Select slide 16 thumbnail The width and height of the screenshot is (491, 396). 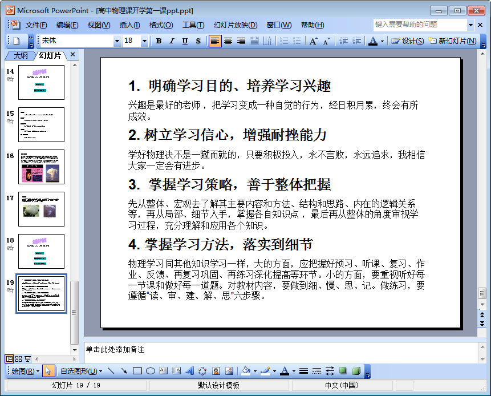(41, 167)
